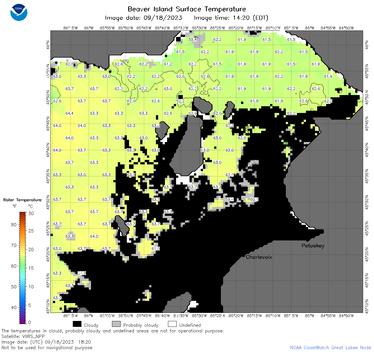Click the °F unit label on the scale

tap(15, 206)
